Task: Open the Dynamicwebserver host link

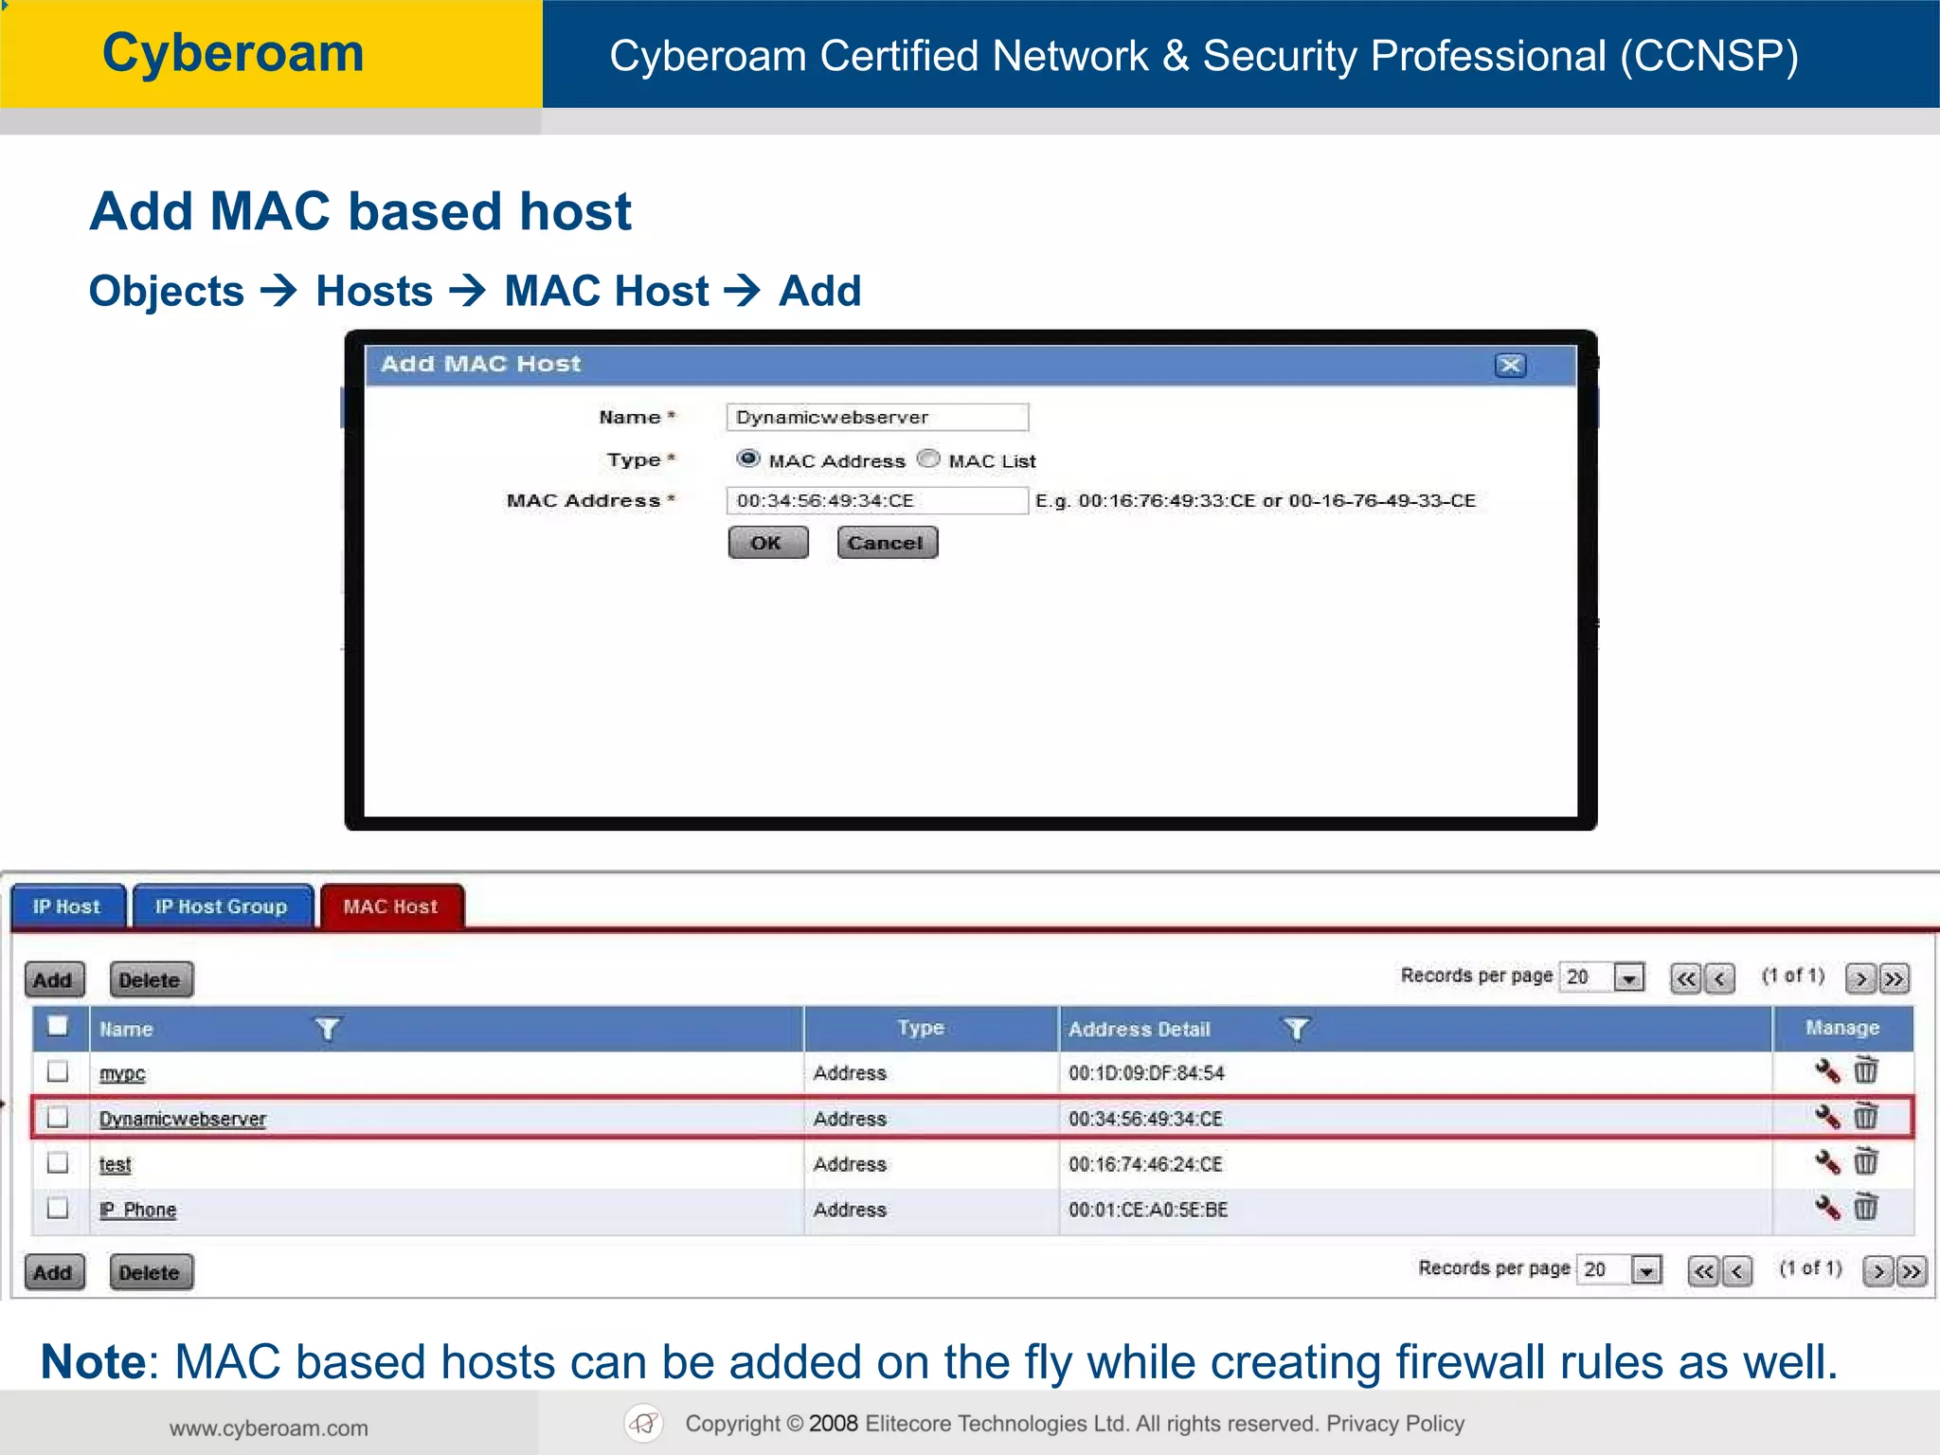Action: click(x=183, y=1119)
